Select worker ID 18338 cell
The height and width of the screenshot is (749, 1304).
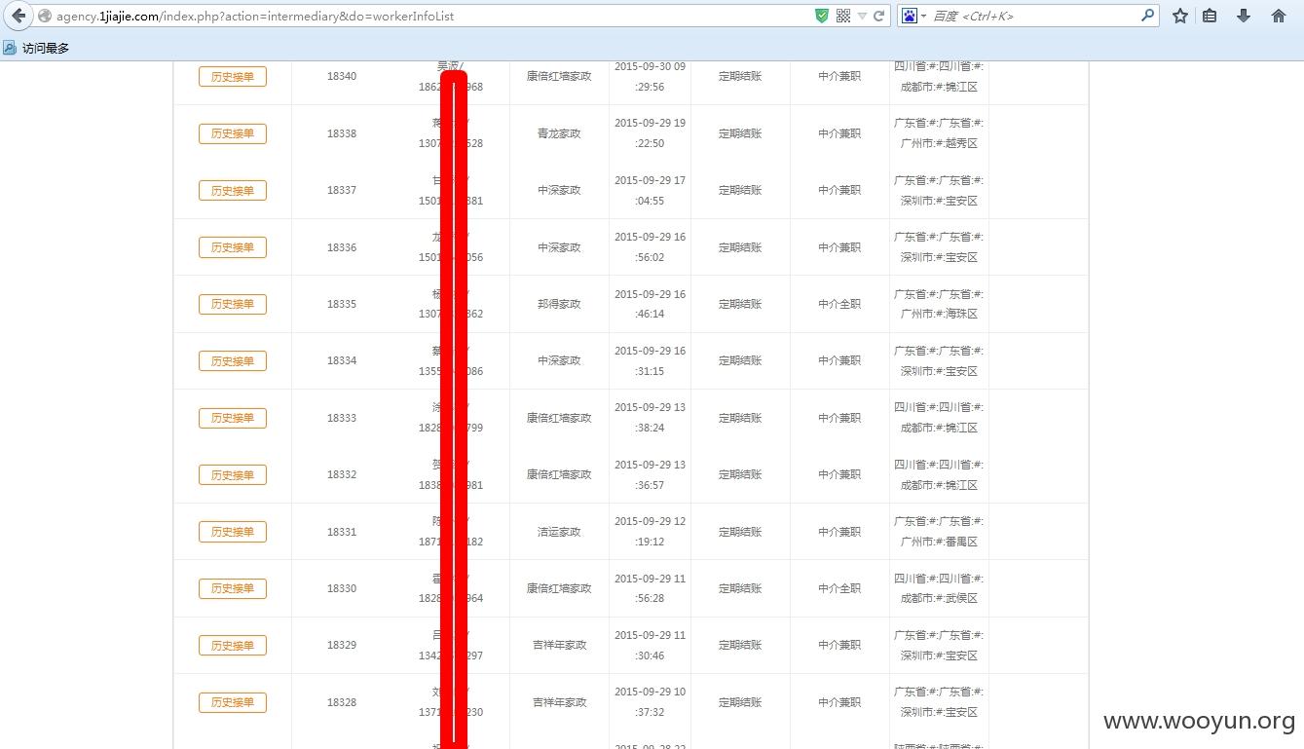click(x=342, y=133)
